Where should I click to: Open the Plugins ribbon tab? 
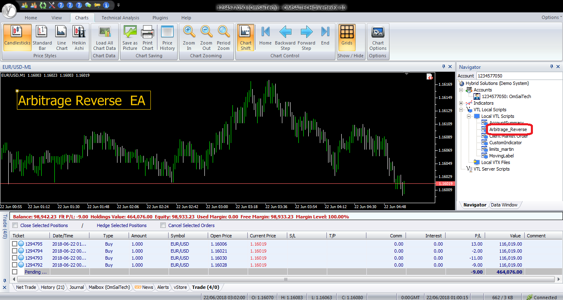[x=160, y=18]
